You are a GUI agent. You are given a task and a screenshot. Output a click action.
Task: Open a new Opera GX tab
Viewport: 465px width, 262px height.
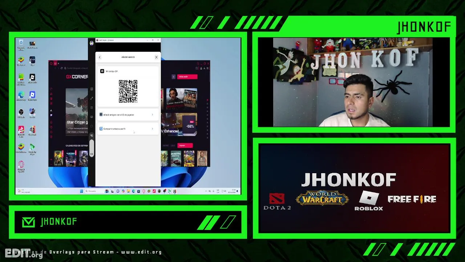58,63
